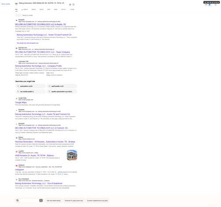Click the visual search camera icon
The height and width of the screenshot is (207, 221).
pyautogui.click(x=73, y=4)
